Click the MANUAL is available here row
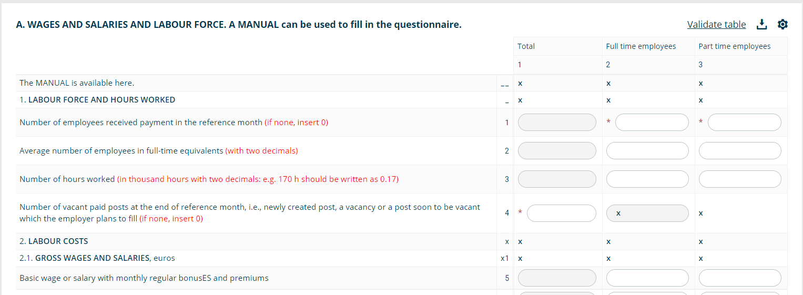Viewport: 803px width, 295px height. point(402,83)
